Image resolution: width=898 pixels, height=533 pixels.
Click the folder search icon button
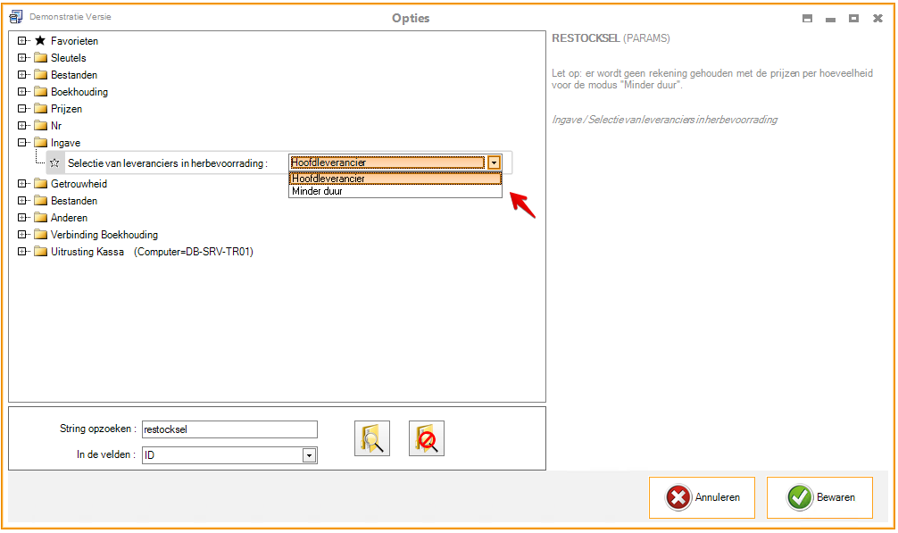tap(372, 438)
